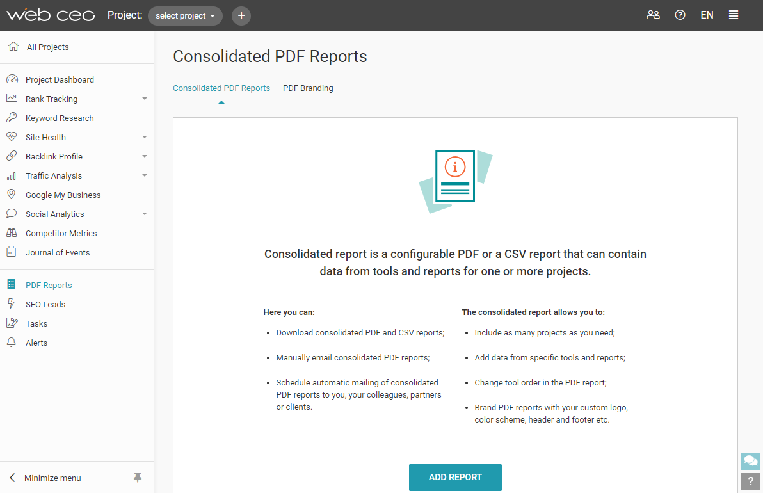Open Keyword Research
Viewport: 763px width, 493px height.
pos(60,118)
